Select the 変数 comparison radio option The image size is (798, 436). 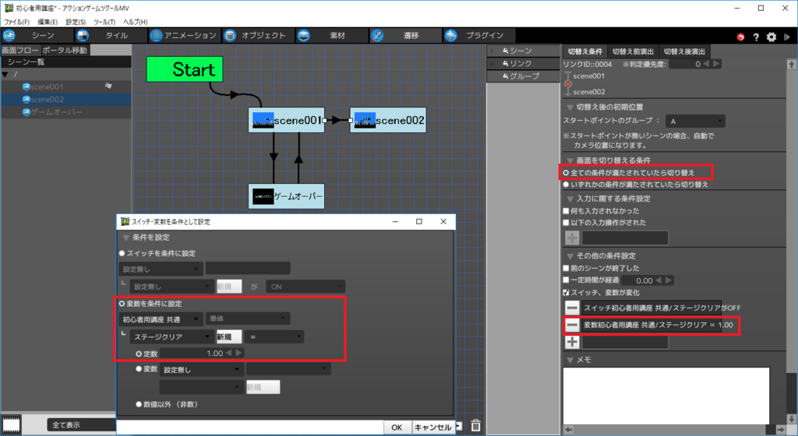[x=139, y=369]
